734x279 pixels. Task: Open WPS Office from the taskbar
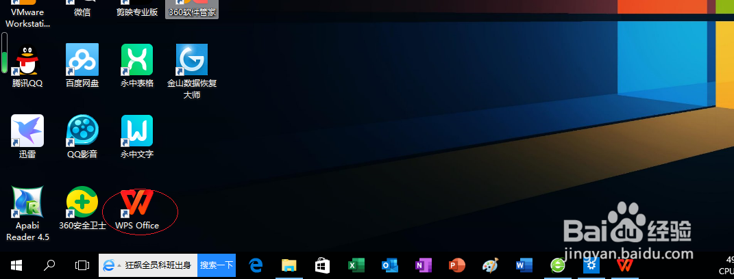pyautogui.click(x=624, y=265)
